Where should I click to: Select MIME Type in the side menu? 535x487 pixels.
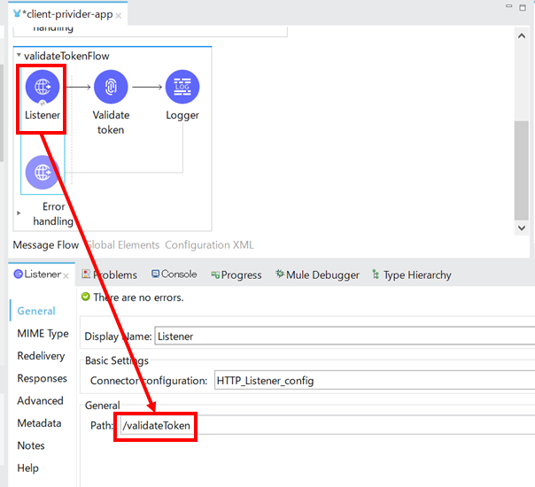pyautogui.click(x=43, y=334)
